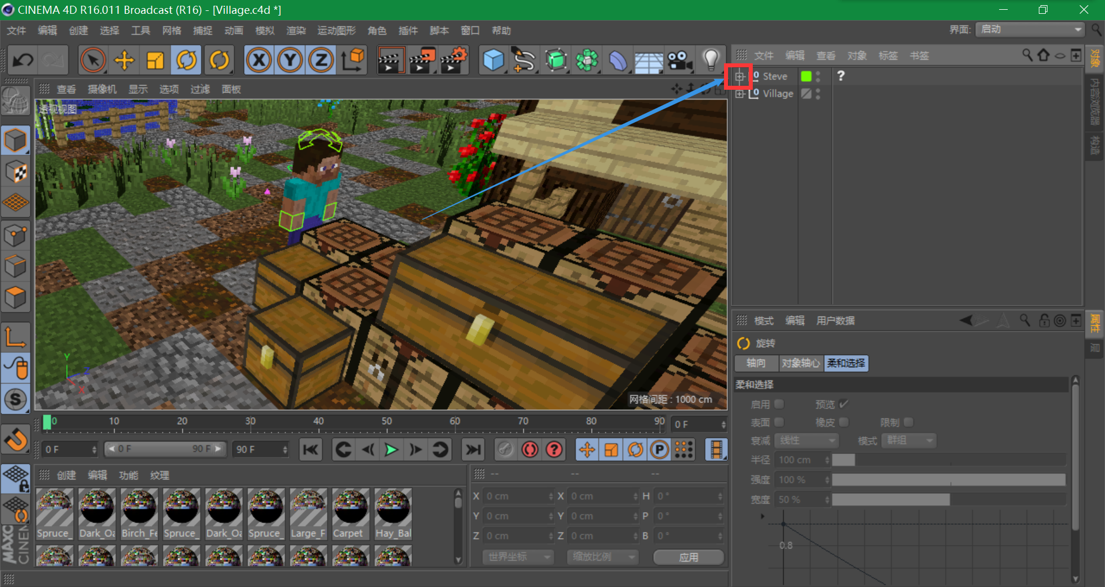Open the 运动图形 menu
Screen dimensions: 1105x587
(337, 31)
